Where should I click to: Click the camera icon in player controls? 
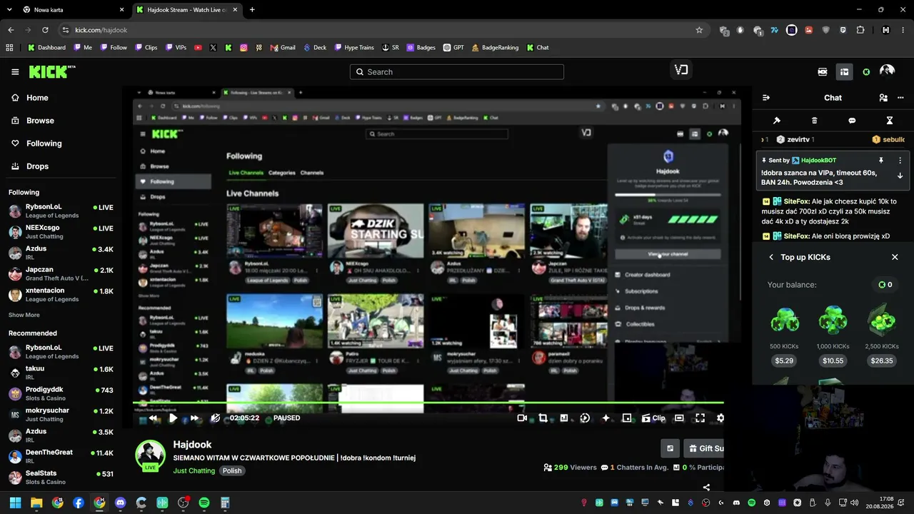(x=522, y=418)
